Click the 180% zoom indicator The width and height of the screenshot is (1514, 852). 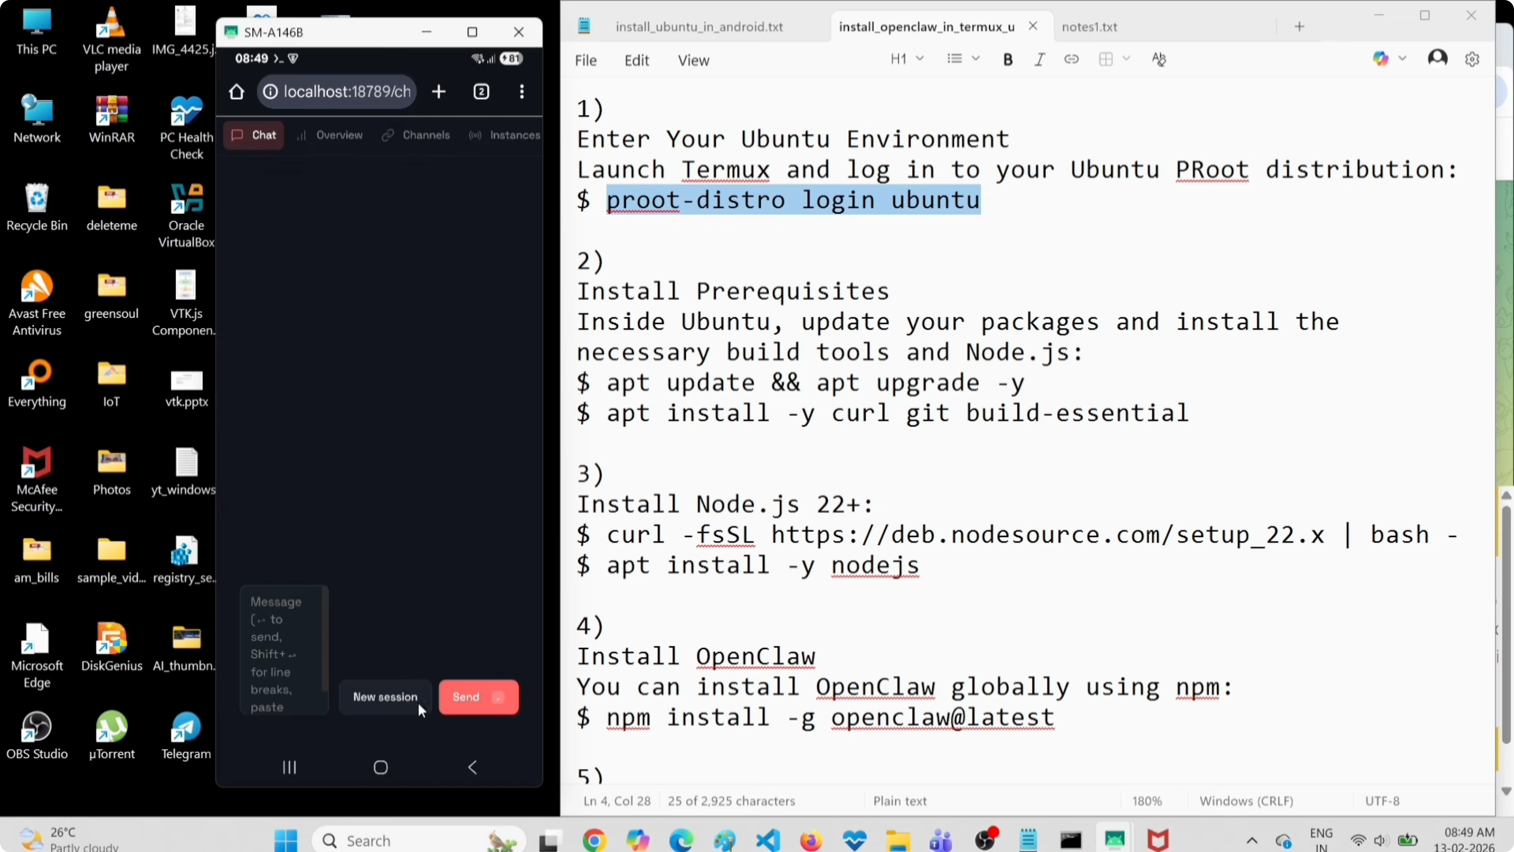tap(1147, 800)
